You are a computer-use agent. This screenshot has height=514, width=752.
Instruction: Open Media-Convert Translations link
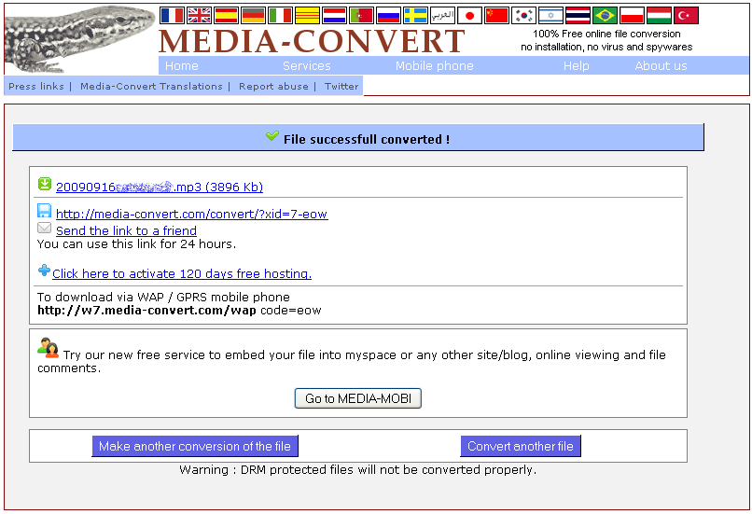(151, 87)
